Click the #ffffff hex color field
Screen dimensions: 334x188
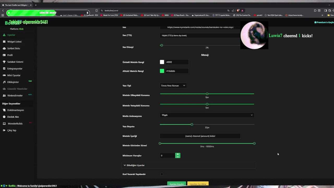[x=177, y=62]
